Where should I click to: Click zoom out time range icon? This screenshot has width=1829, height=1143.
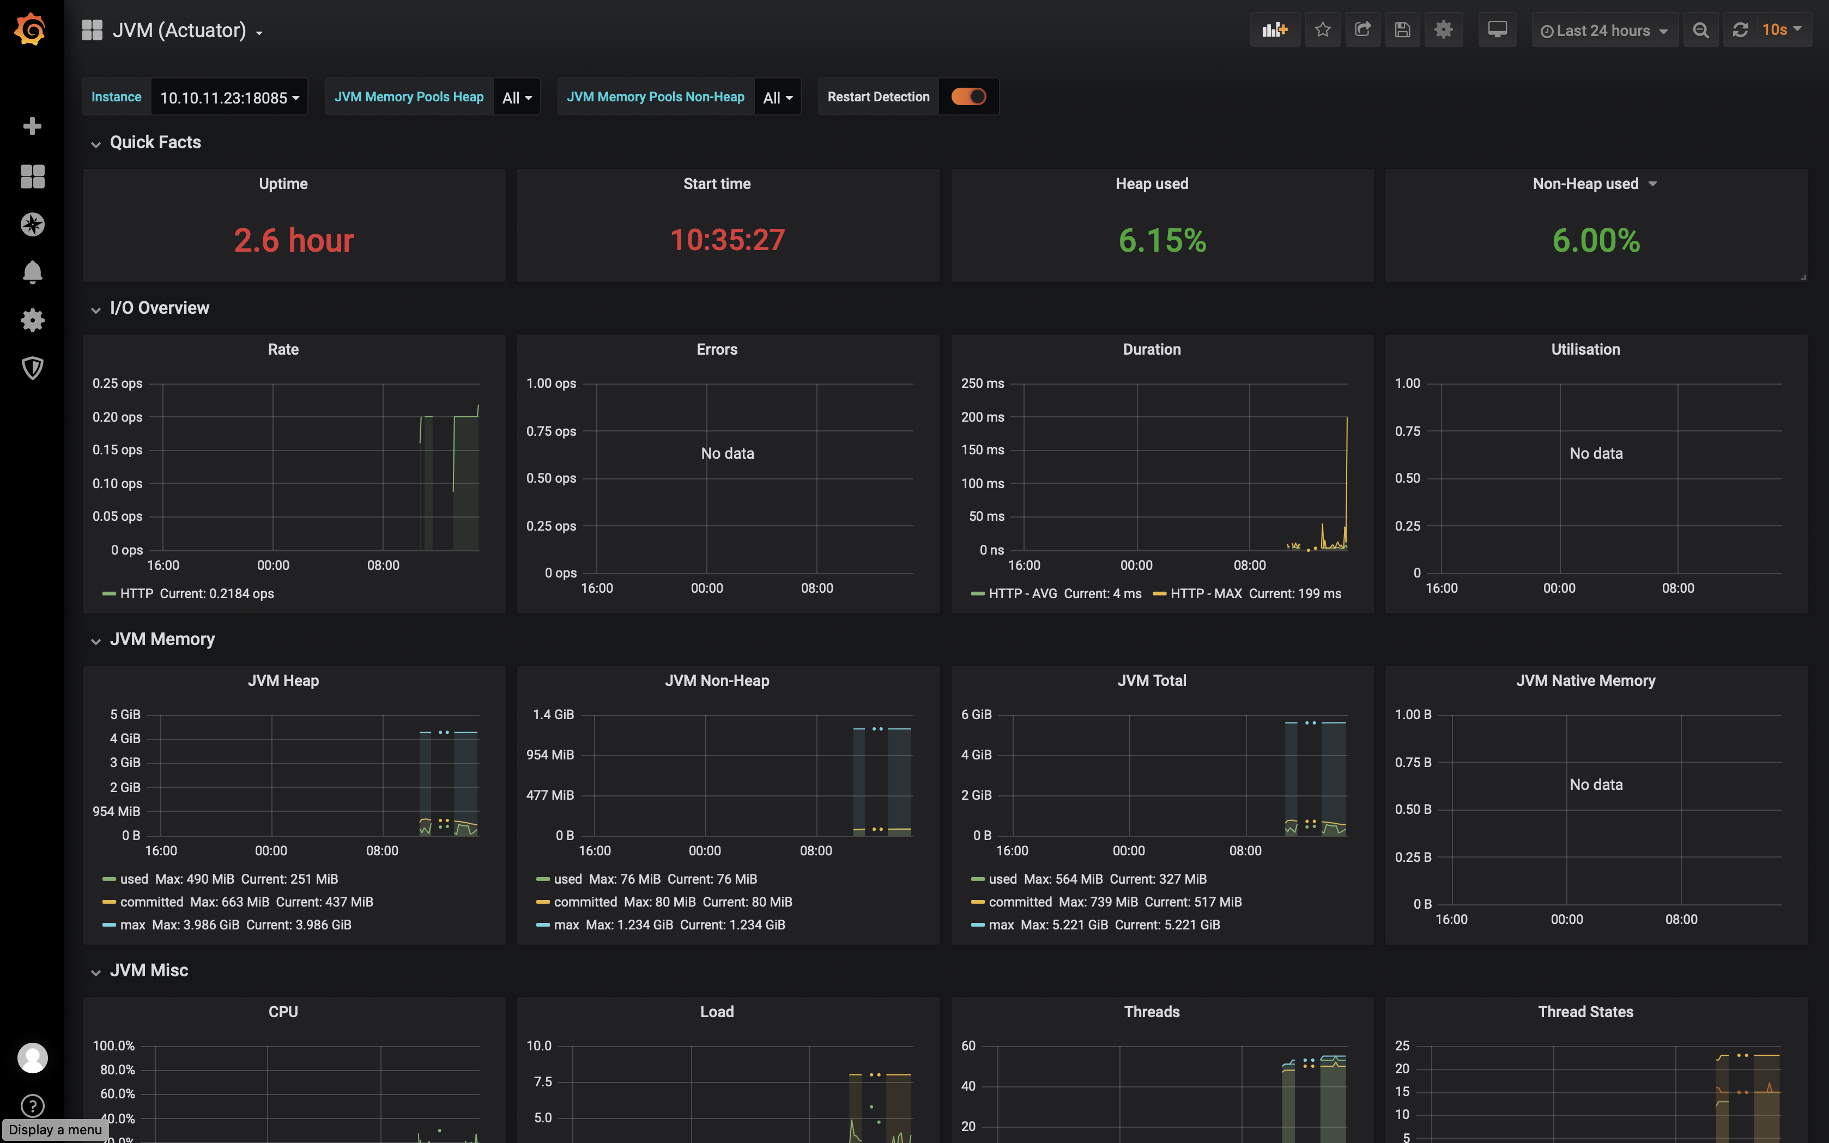click(1700, 31)
